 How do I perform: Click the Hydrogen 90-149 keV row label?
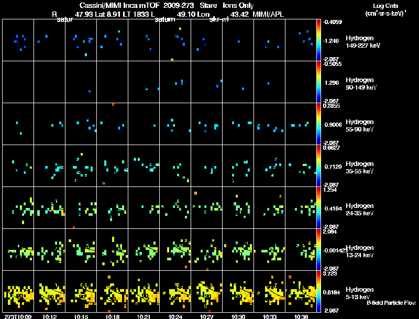[x=361, y=84]
